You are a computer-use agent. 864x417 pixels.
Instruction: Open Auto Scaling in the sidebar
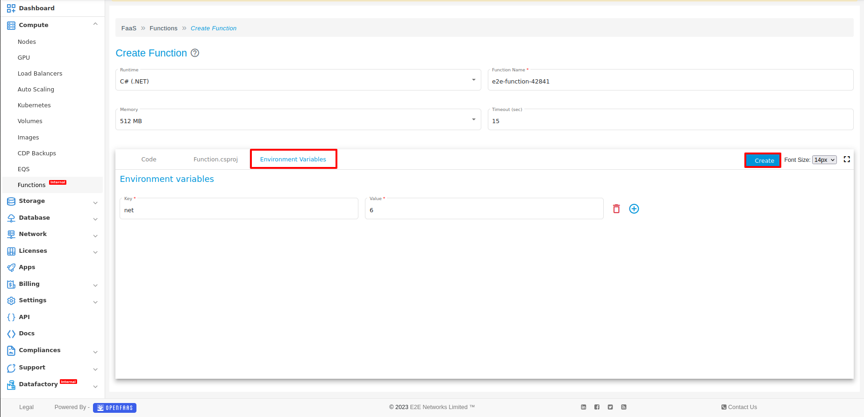(x=36, y=90)
